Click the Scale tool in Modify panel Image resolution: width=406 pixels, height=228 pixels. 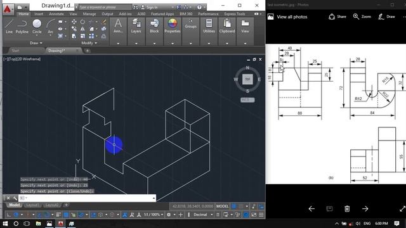coord(82,36)
